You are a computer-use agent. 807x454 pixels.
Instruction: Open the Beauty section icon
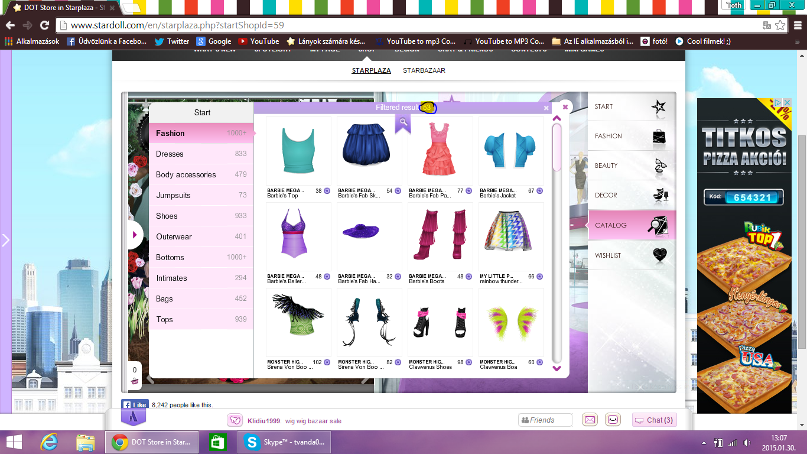tap(660, 166)
